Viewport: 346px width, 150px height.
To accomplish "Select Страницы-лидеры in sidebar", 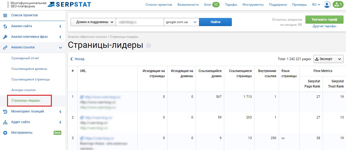I will click(x=26, y=101).
